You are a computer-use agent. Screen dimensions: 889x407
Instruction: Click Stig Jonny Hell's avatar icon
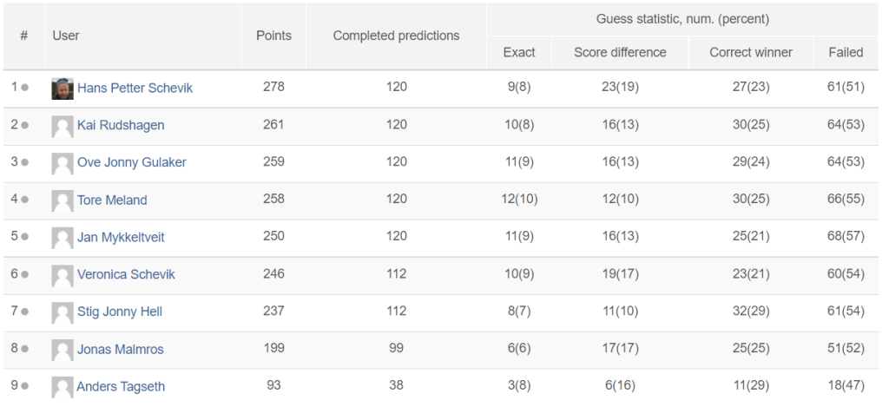pos(63,313)
